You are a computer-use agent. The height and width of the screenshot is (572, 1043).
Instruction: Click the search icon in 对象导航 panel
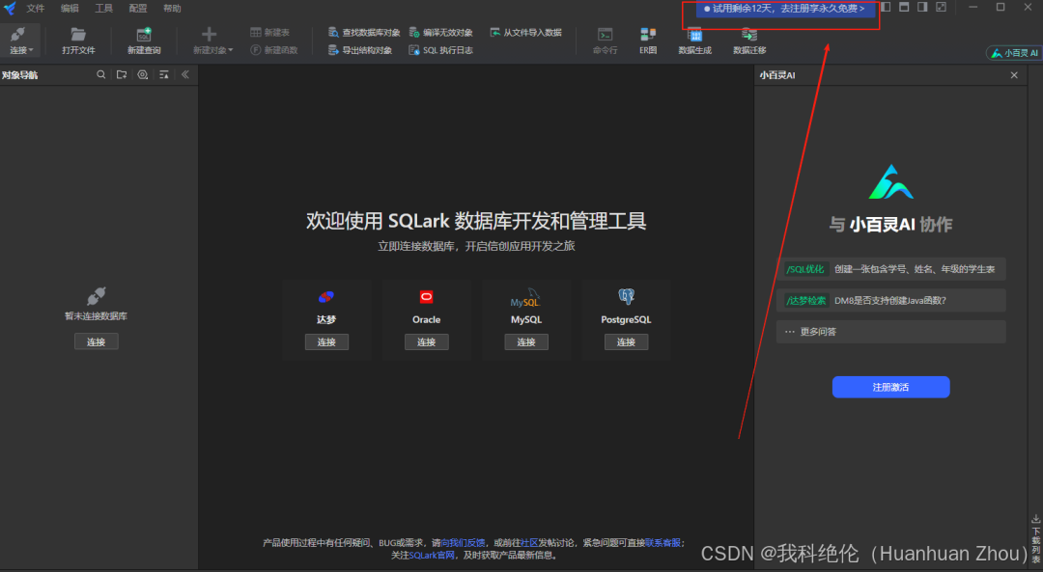(101, 75)
